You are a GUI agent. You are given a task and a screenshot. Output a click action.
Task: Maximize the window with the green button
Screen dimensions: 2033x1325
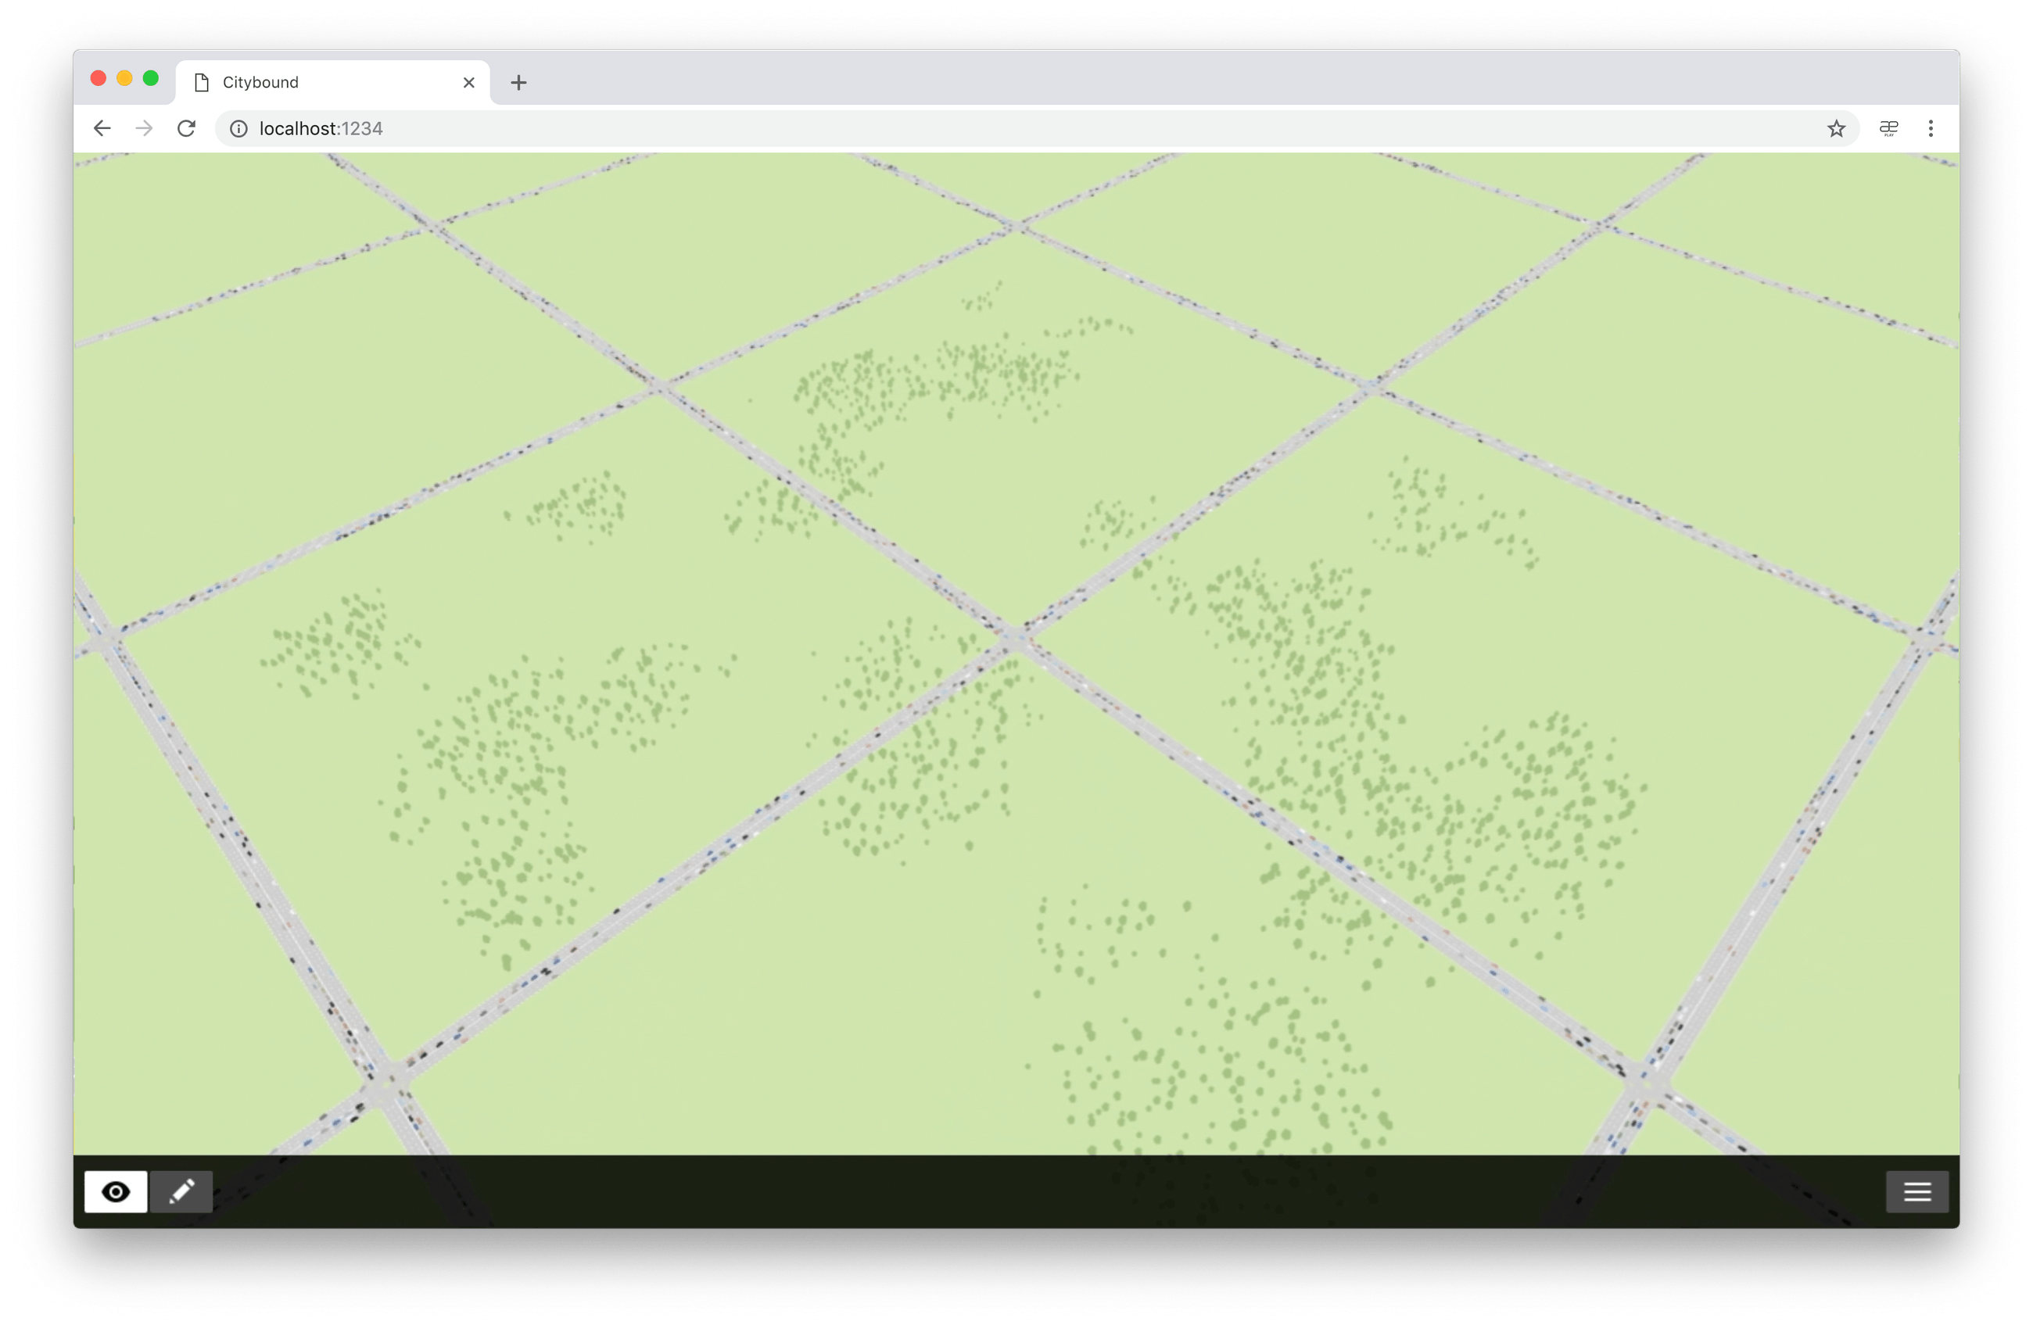pyautogui.click(x=151, y=78)
